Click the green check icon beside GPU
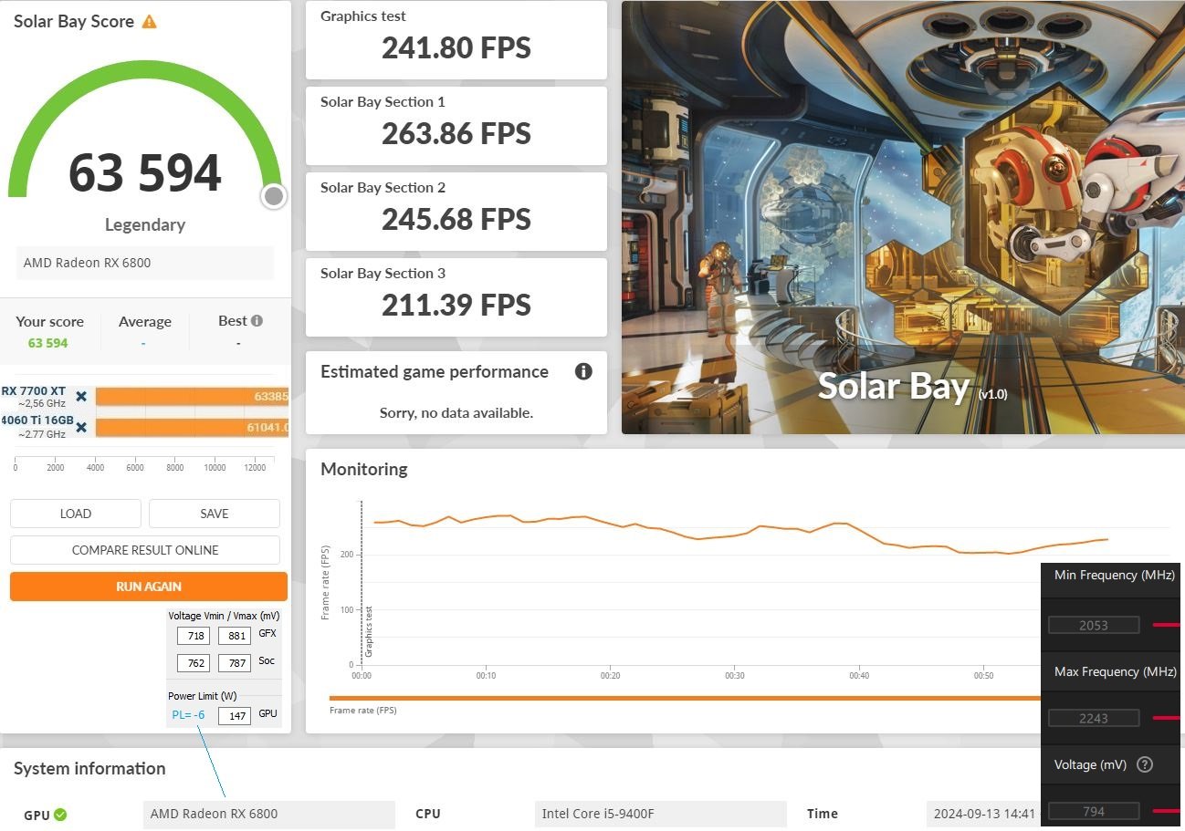Image resolution: width=1185 pixels, height=831 pixels. [60, 815]
